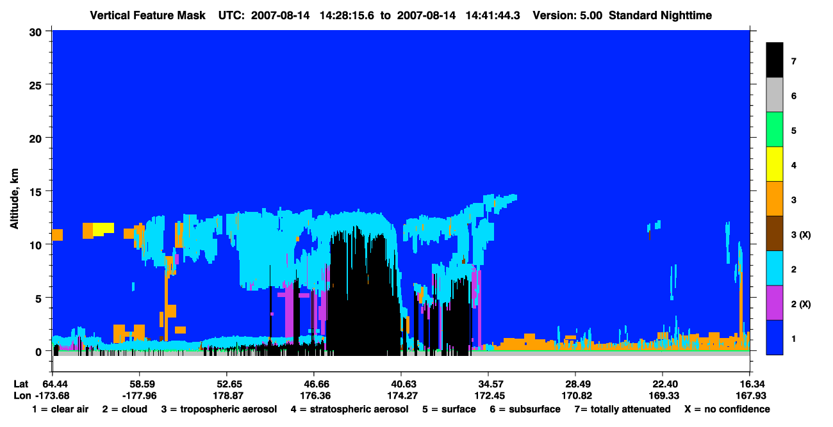
Task: Click the colorbar label '7'
Action: pyautogui.click(x=794, y=61)
